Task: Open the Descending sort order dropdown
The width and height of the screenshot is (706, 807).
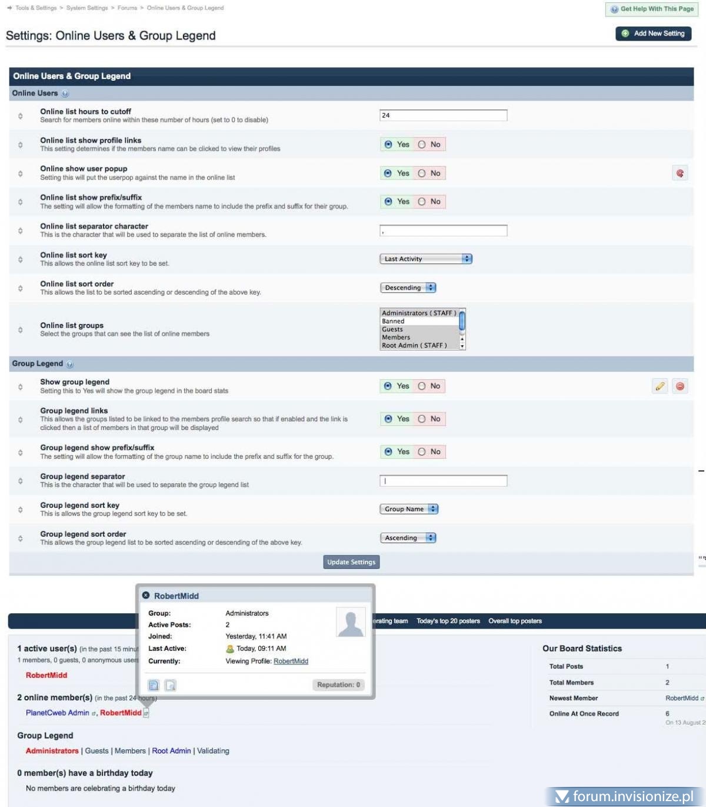Action: pos(408,288)
